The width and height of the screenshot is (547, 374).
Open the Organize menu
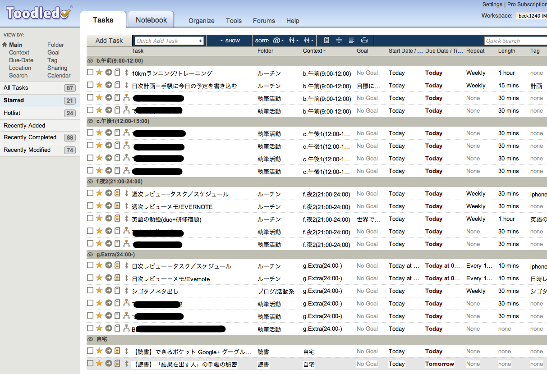(x=201, y=21)
